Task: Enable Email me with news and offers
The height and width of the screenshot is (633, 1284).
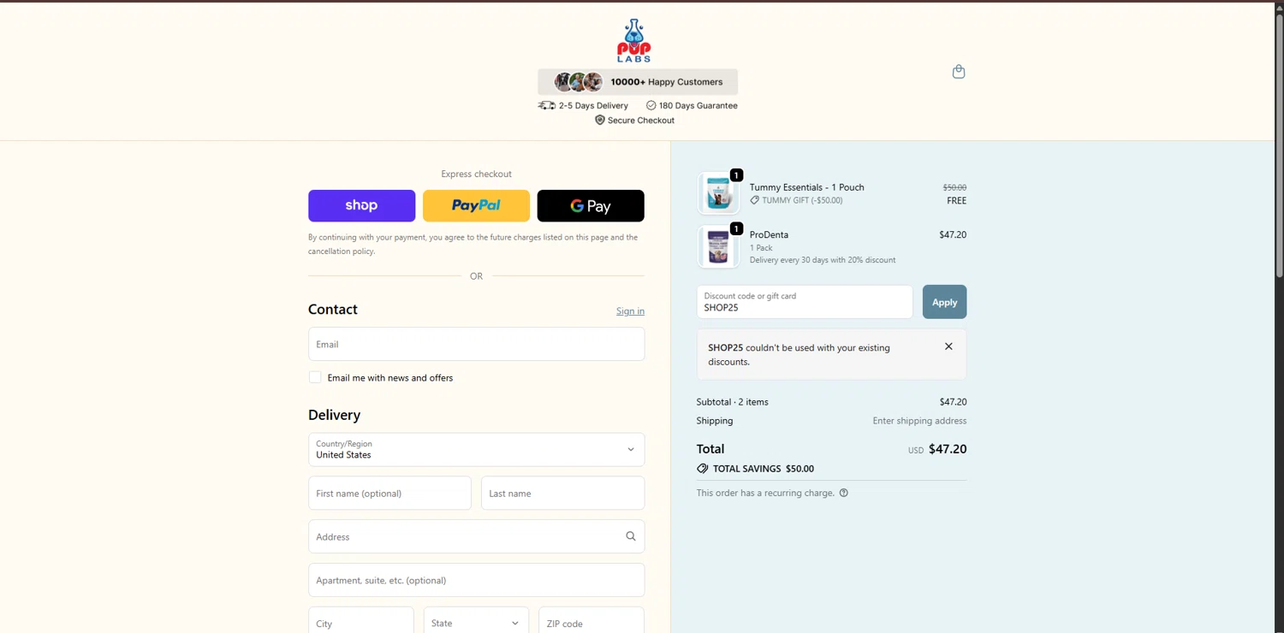Action: click(315, 377)
